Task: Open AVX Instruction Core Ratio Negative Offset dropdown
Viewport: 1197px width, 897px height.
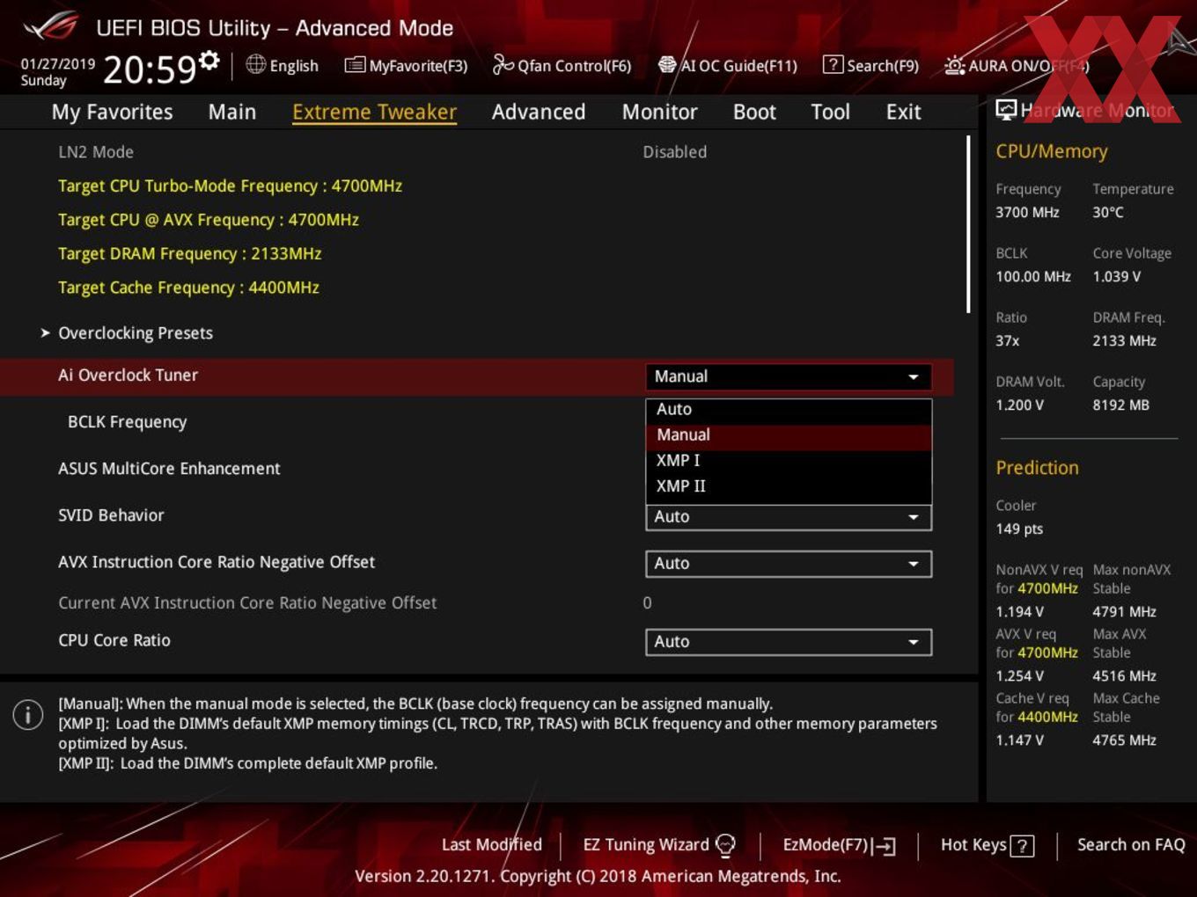Action: (x=788, y=564)
